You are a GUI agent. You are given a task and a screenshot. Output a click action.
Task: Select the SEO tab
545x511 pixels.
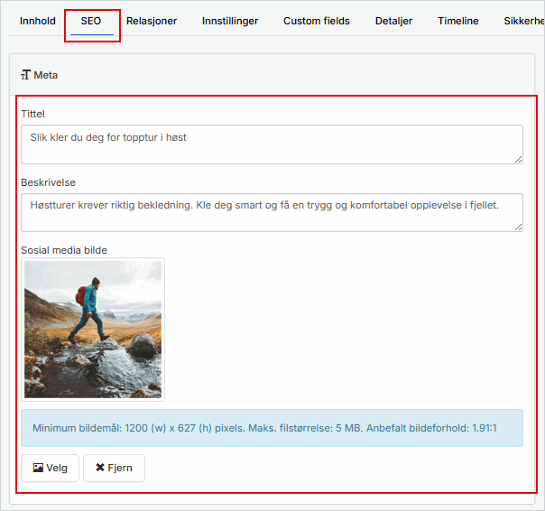tap(91, 21)
